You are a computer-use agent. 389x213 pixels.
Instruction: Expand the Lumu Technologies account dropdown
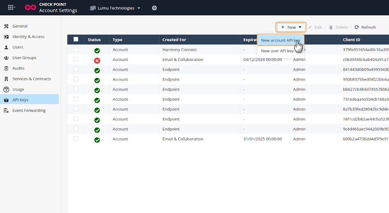pos(115,8)
